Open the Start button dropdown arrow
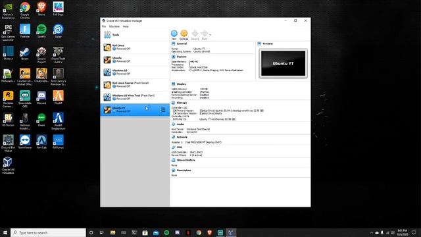The width and height of the screenshot is (421, 237). [x=210, y=35]
